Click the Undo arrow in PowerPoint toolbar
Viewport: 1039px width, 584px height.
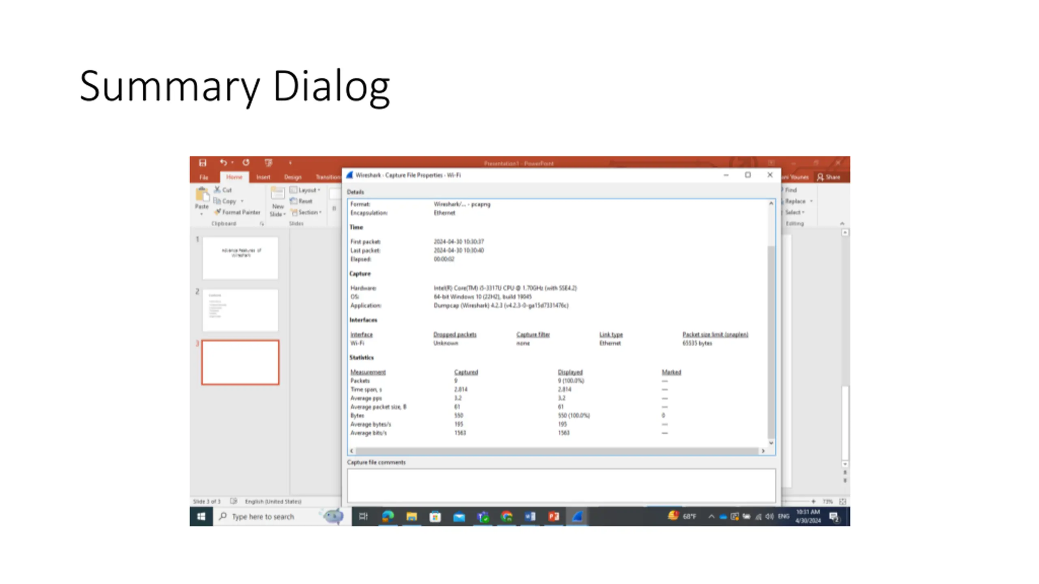(x=223, y=163)
